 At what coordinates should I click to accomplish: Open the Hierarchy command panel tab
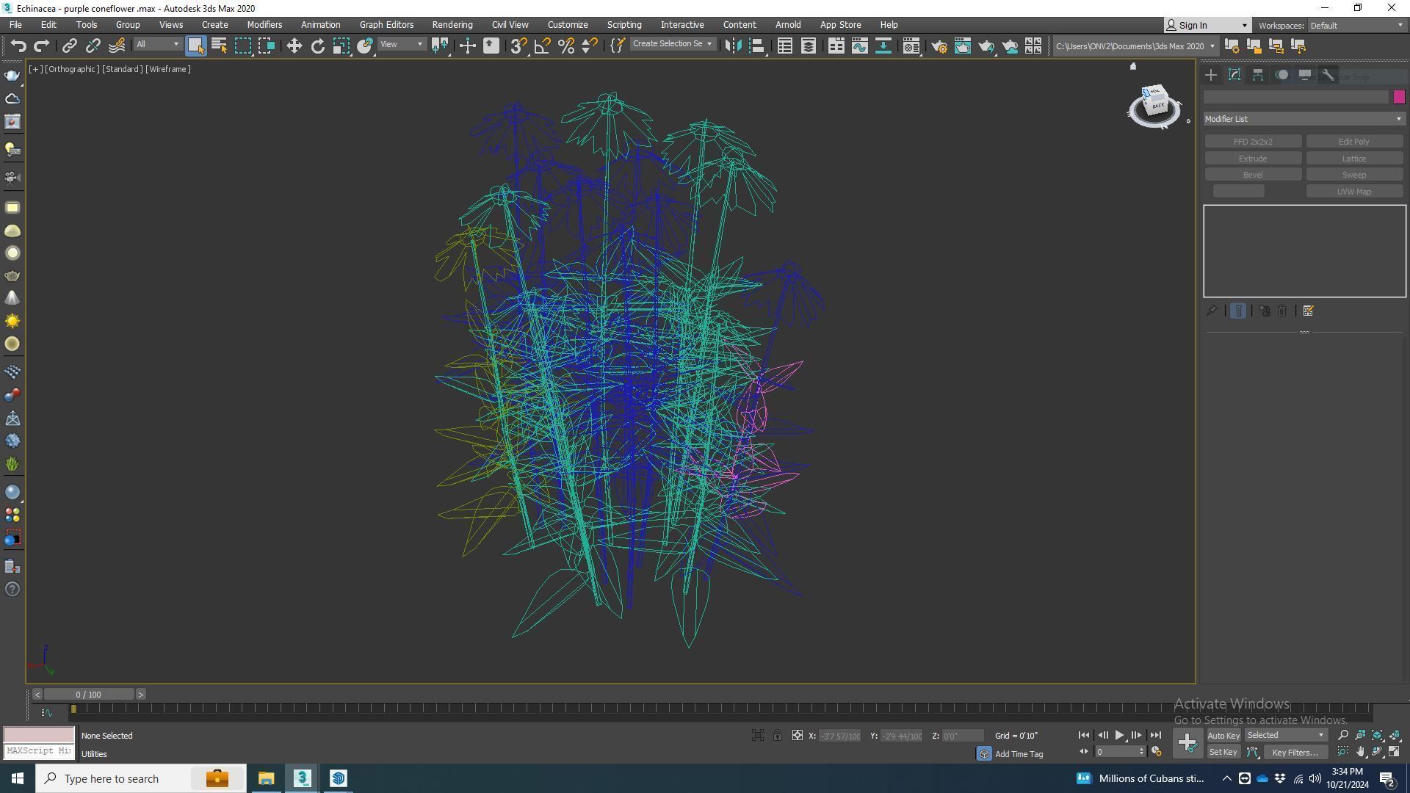pyautogui.click(x=1258, y=76)
